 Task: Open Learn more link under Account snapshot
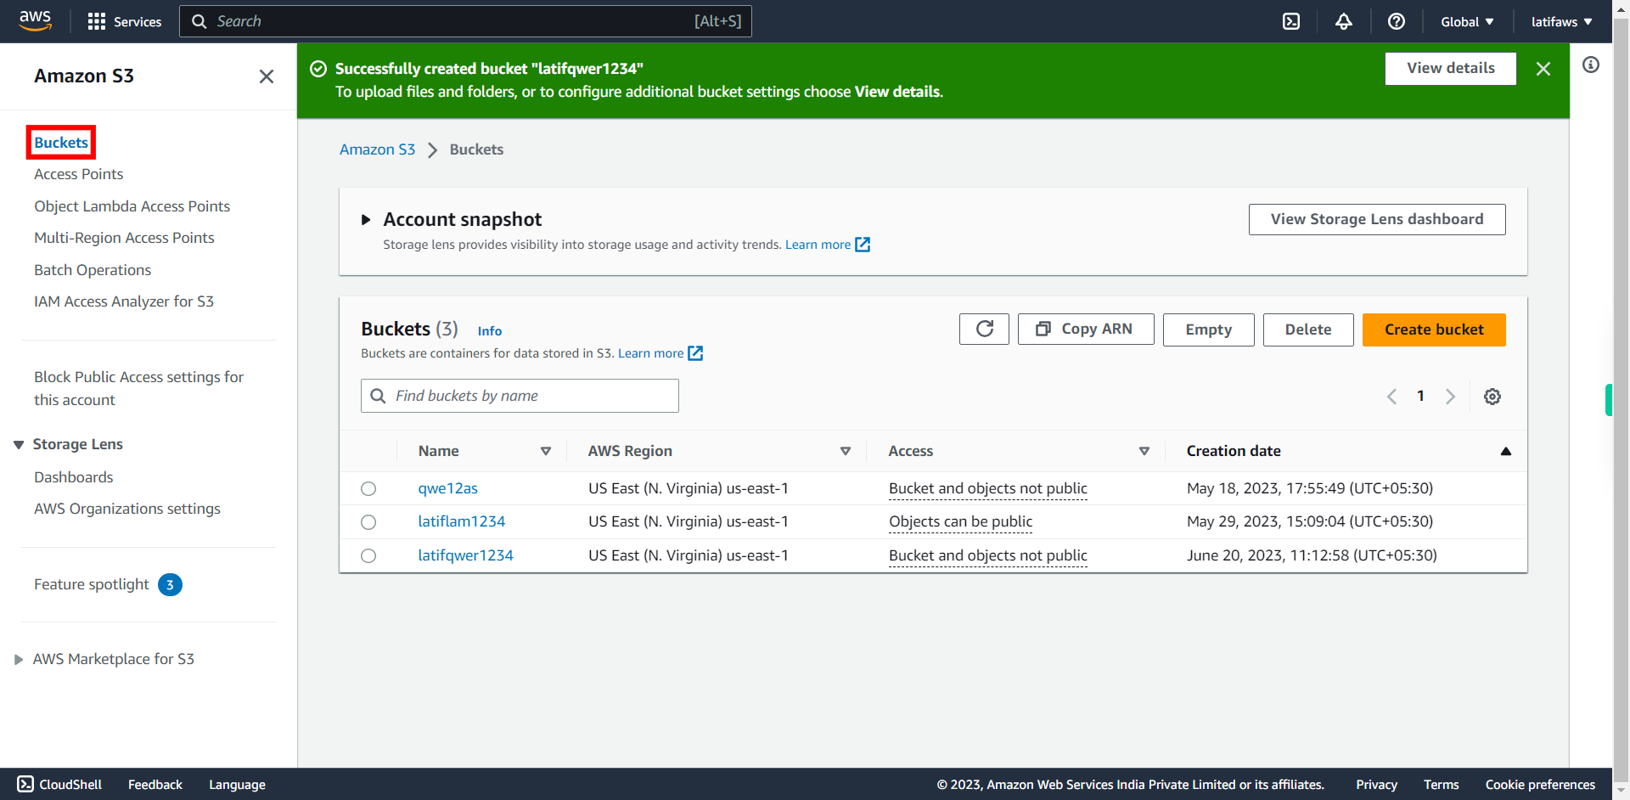pos(827,245)
